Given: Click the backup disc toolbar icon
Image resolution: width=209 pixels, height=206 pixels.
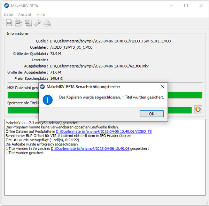Looking at the screenshot, I should pyautogui.click(x=28, y=23).
